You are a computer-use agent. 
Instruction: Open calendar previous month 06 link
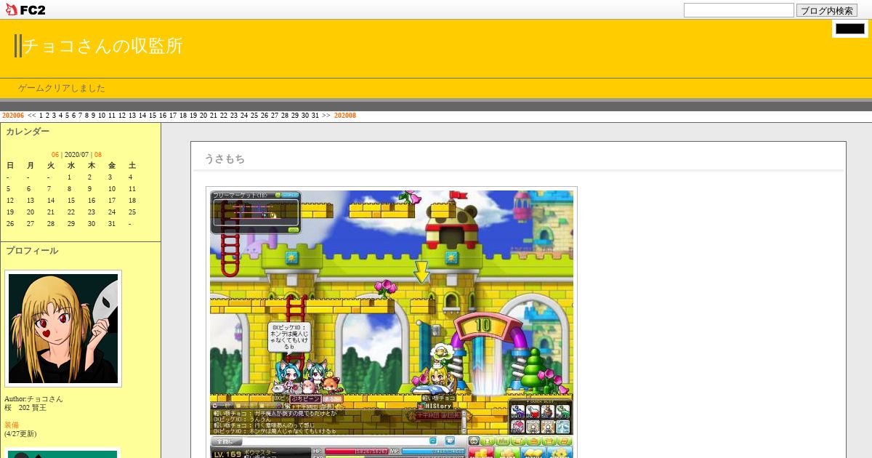(x=55, y=155)
